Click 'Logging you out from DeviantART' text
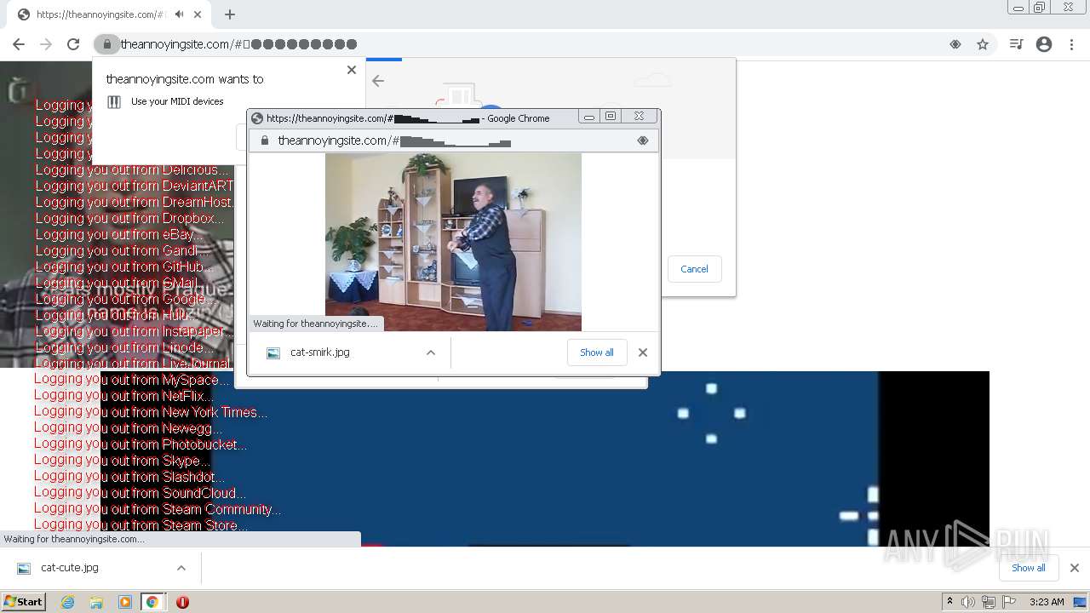The image size is (1090, 613). [x=135, y=186]
